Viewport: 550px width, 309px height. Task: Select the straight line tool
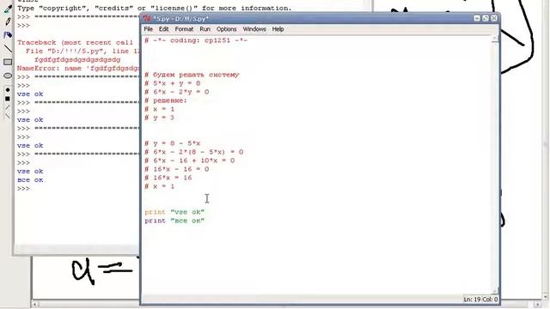pos(8,49)
